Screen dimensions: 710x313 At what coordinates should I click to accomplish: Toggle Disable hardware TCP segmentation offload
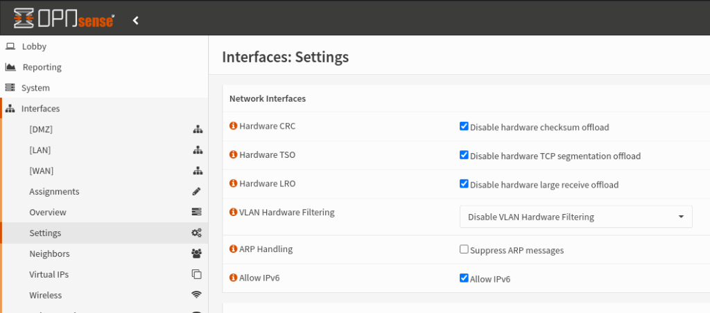pos(464,155)
